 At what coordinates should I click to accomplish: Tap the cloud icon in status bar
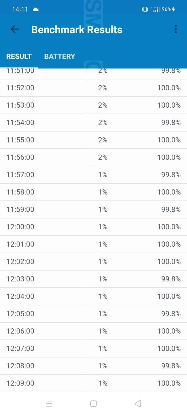tap(36, 9)
